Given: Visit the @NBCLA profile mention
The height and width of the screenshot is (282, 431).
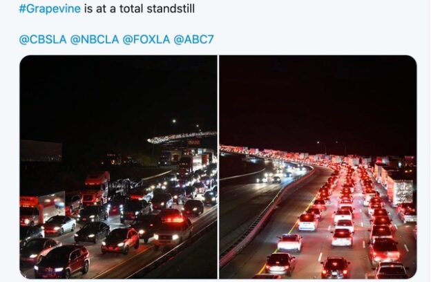Looking at the screenshot, I should (95, 39).
